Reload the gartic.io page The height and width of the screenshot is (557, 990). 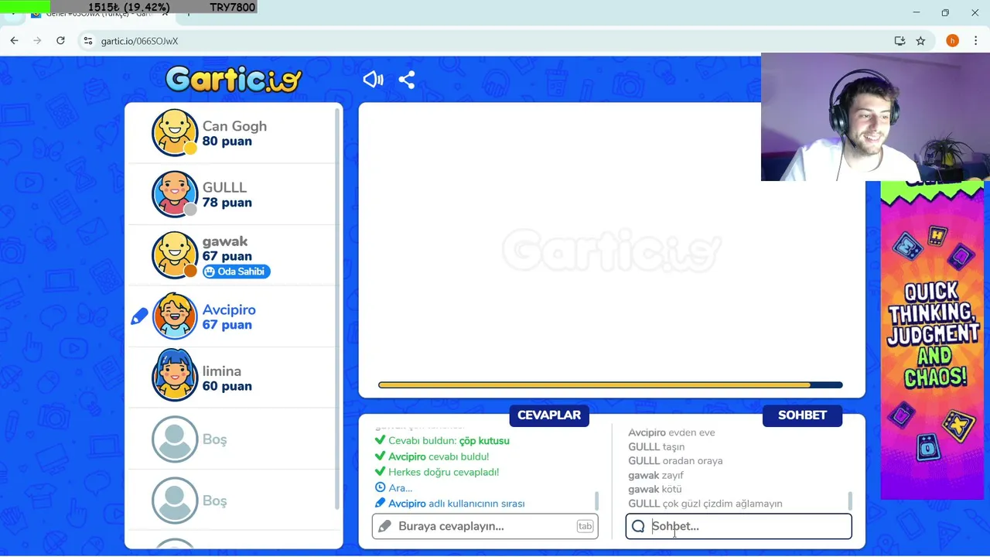(x=60, y=40)
